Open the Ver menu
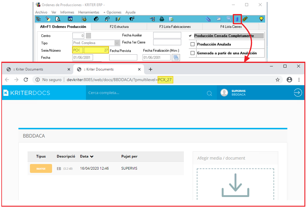Screen dimensions: 307x208 coord(54,12)
